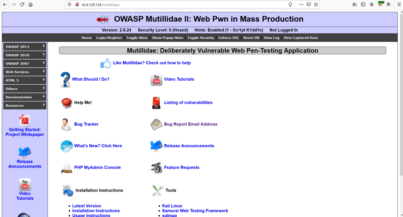Expand the HTML 5 menu
The height and width of the screenshot is (217, 403).
[25, 80]
